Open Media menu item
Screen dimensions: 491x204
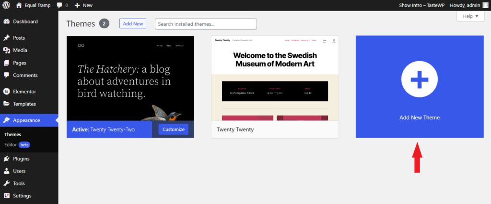(29, 50)
